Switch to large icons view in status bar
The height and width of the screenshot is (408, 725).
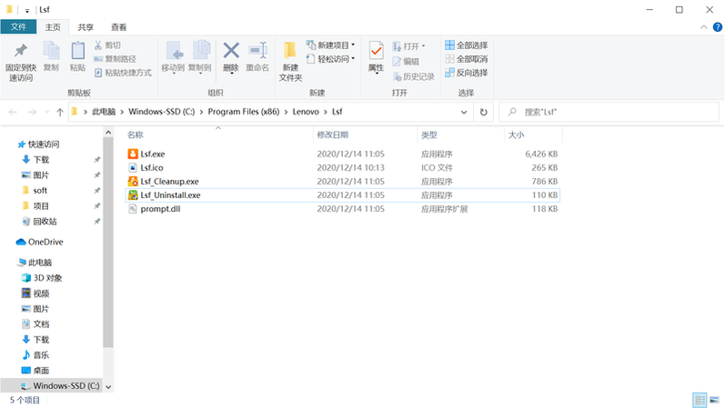tap(714, 399)
